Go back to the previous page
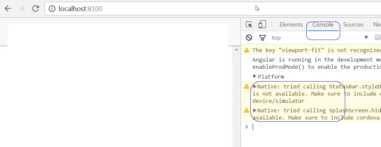This screenshot has width=381, height=147. 8,9
